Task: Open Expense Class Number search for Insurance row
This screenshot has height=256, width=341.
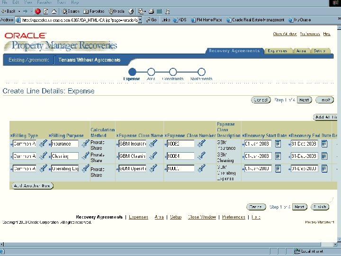Action: click(x=201, y=144)
